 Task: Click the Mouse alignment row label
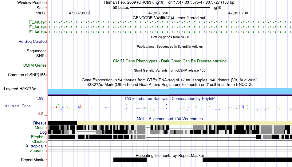(x=41, y=128)
